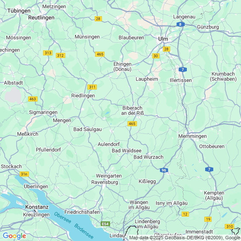Screen dimensions: 241x241
Task: Click the Map data copyright text
Action: coord(185,238)
